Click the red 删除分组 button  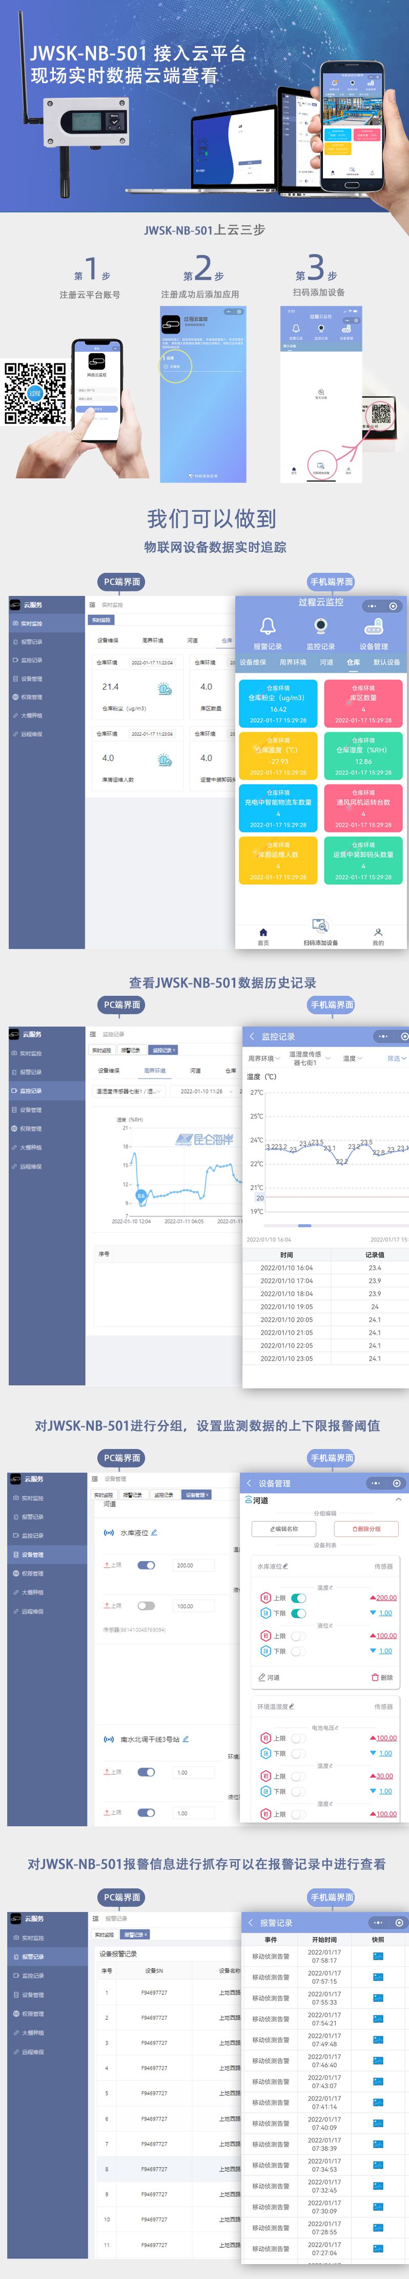click(x=366, y=1529)
